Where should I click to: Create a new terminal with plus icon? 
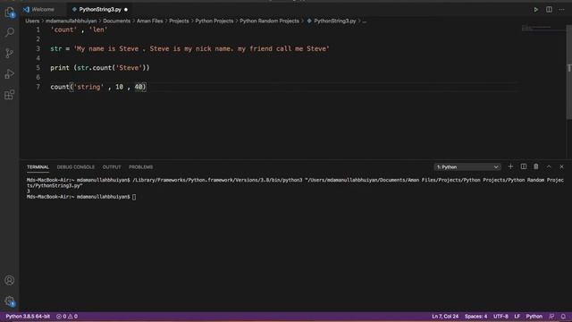(510, 167)
